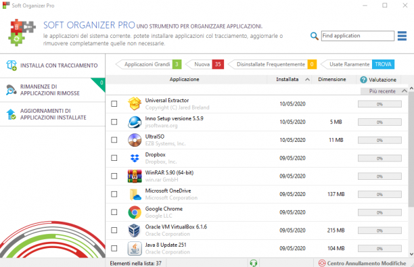Click the Dropbox app icon
This screenshot has width=414, height=267.
[x=135, y=158]
